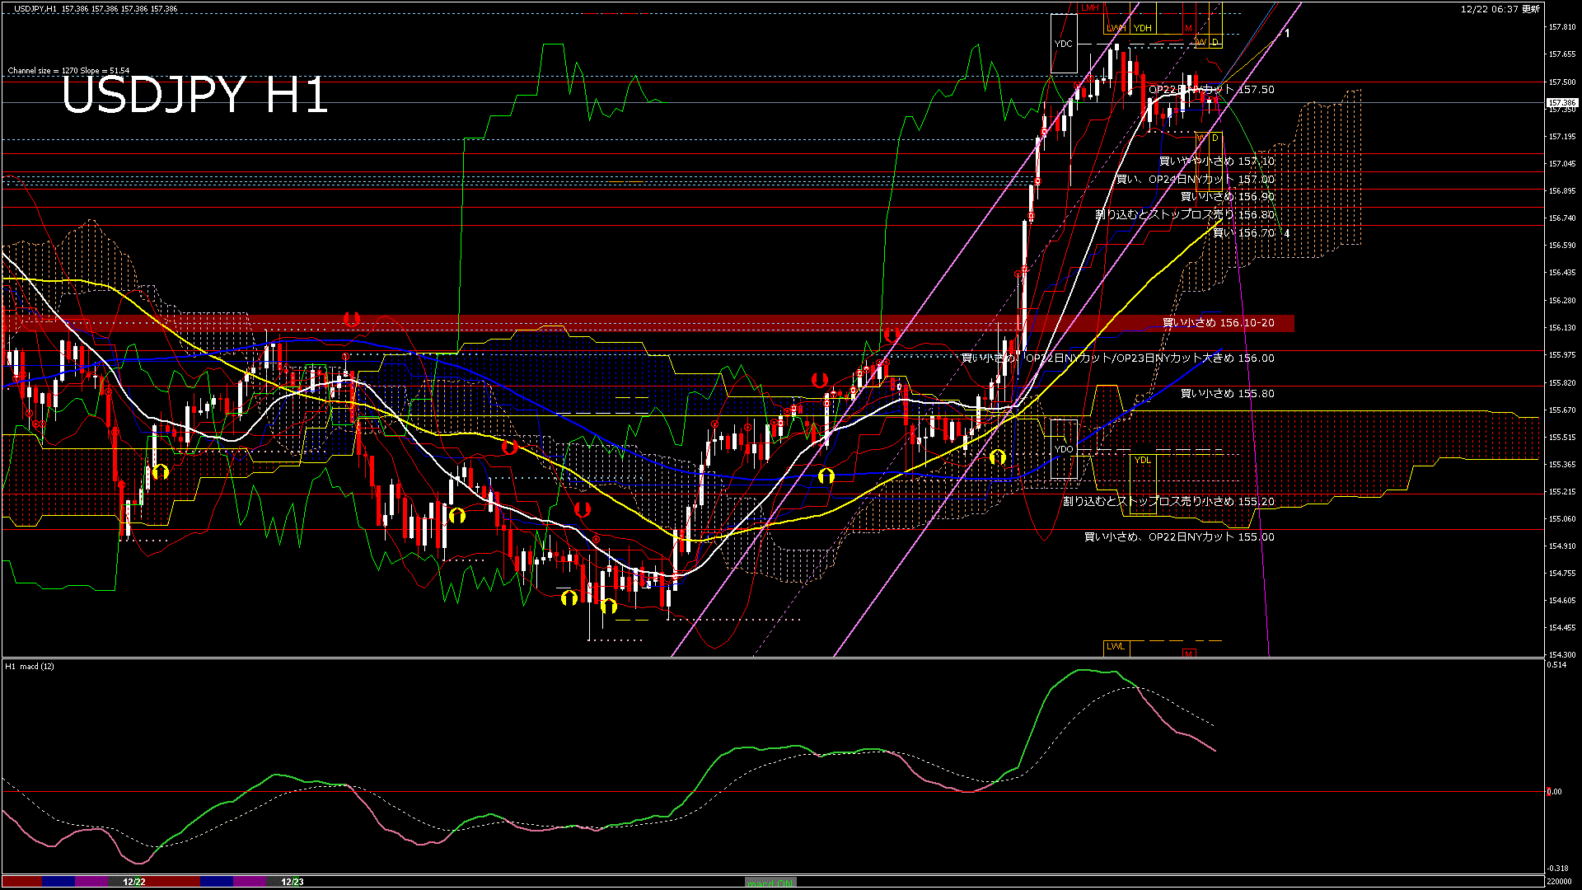Screen dimensions: 1582x890
Task: Click the orange Ω marker near the 155.51 level
Action: click(x=509, y=446)
